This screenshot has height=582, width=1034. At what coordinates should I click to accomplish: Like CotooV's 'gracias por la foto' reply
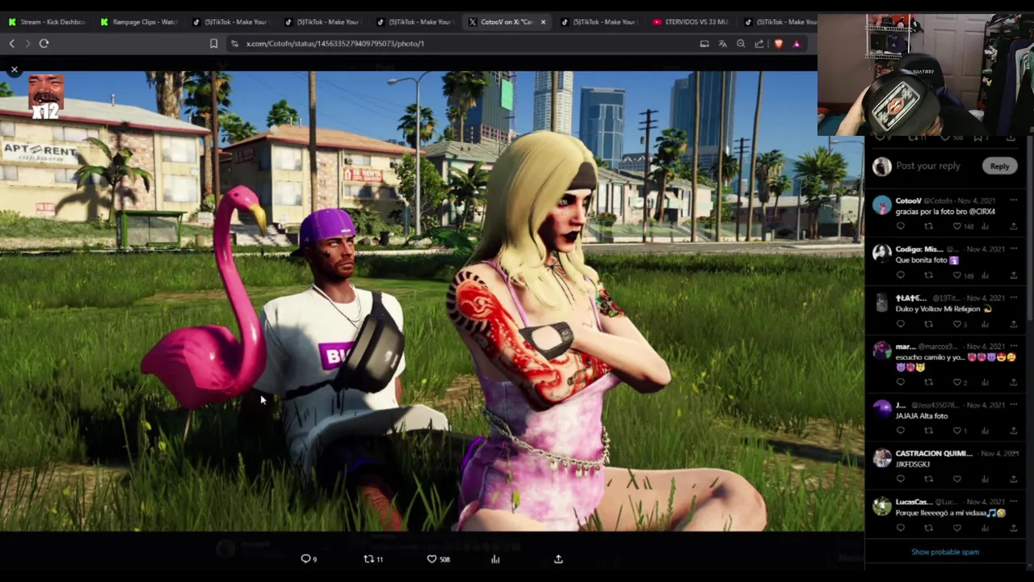tap(956, 226)
